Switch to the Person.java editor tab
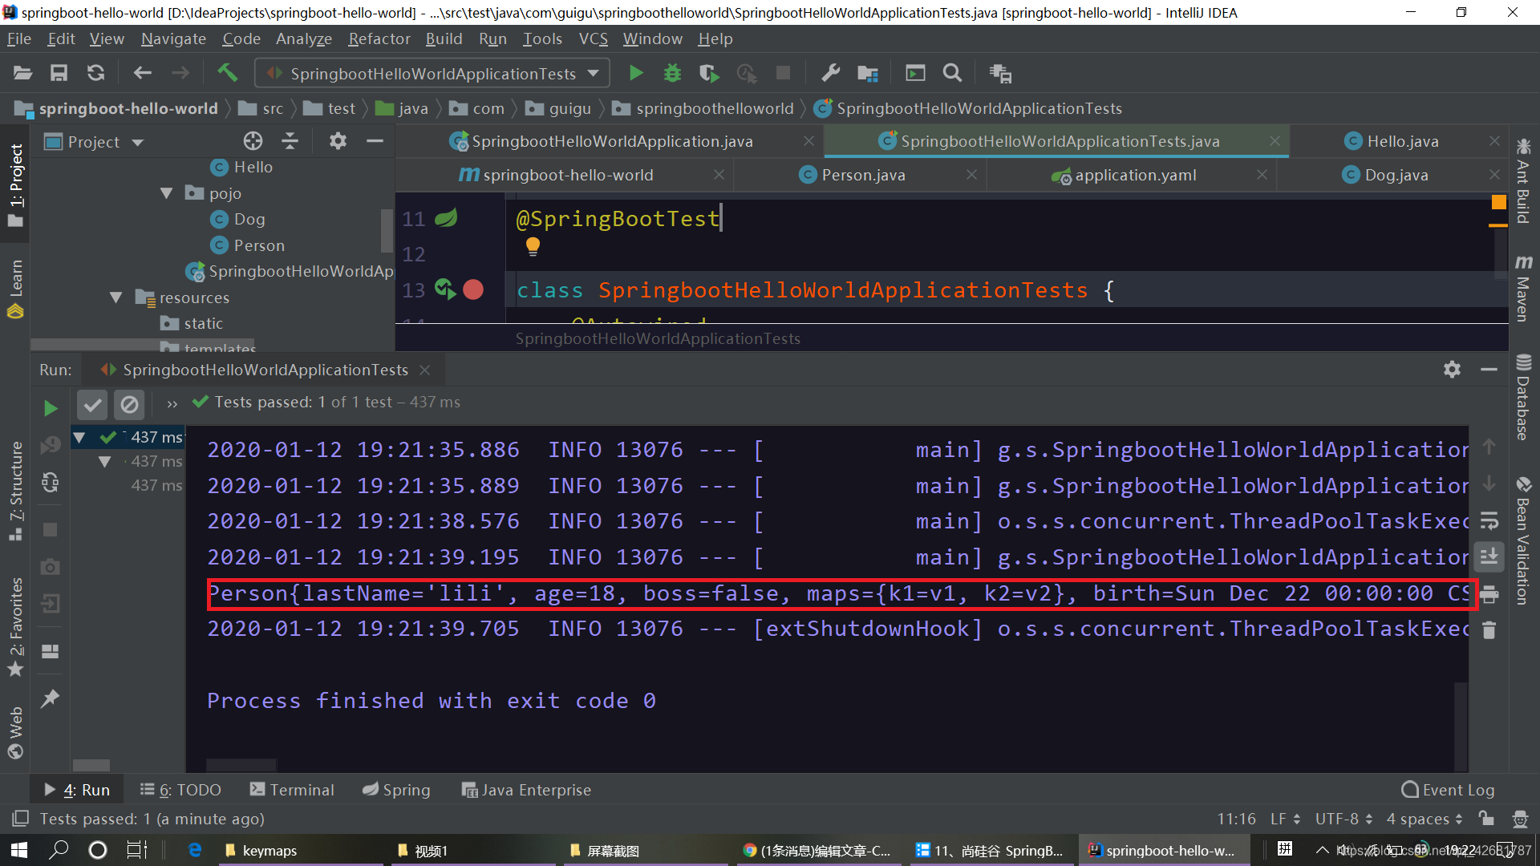The width and height of the screenshot is (1540, 866). click(x=862, y=175)
